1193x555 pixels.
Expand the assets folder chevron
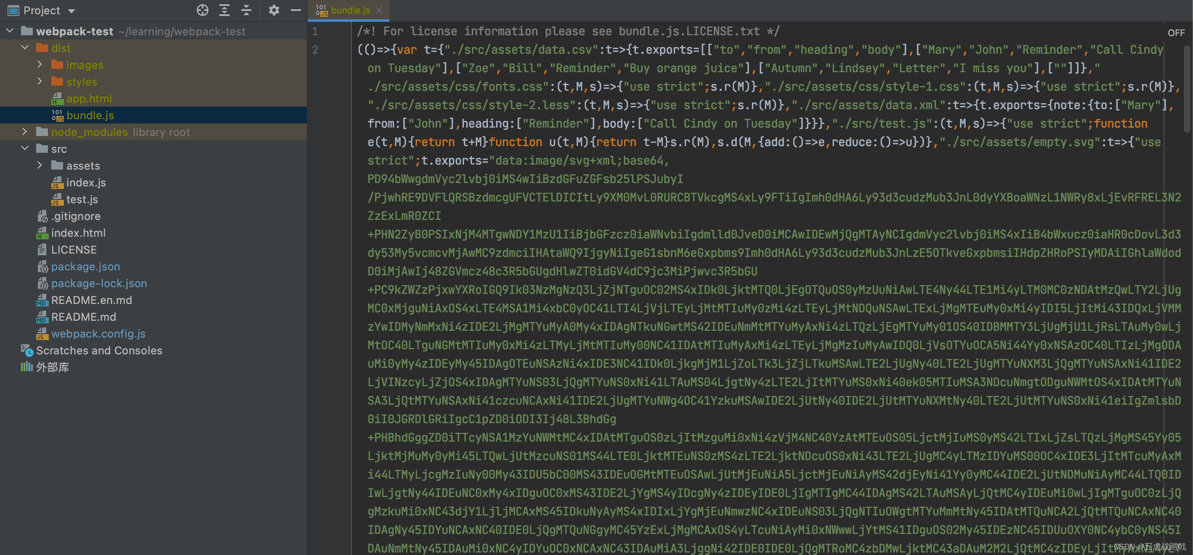pos(40,165)
